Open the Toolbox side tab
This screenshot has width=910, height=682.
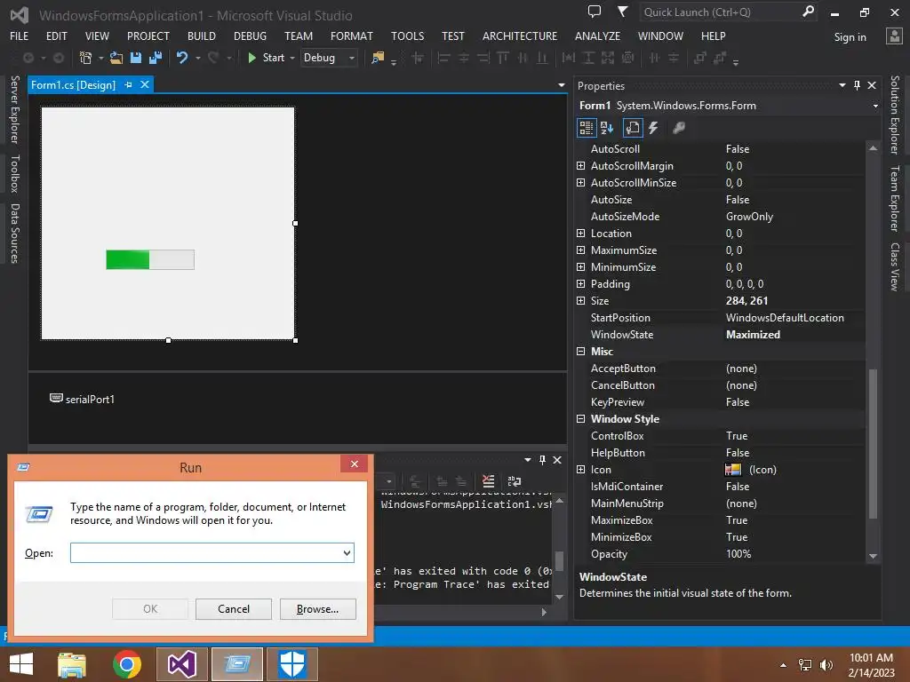pyautogui.click(x=15, y=173)
